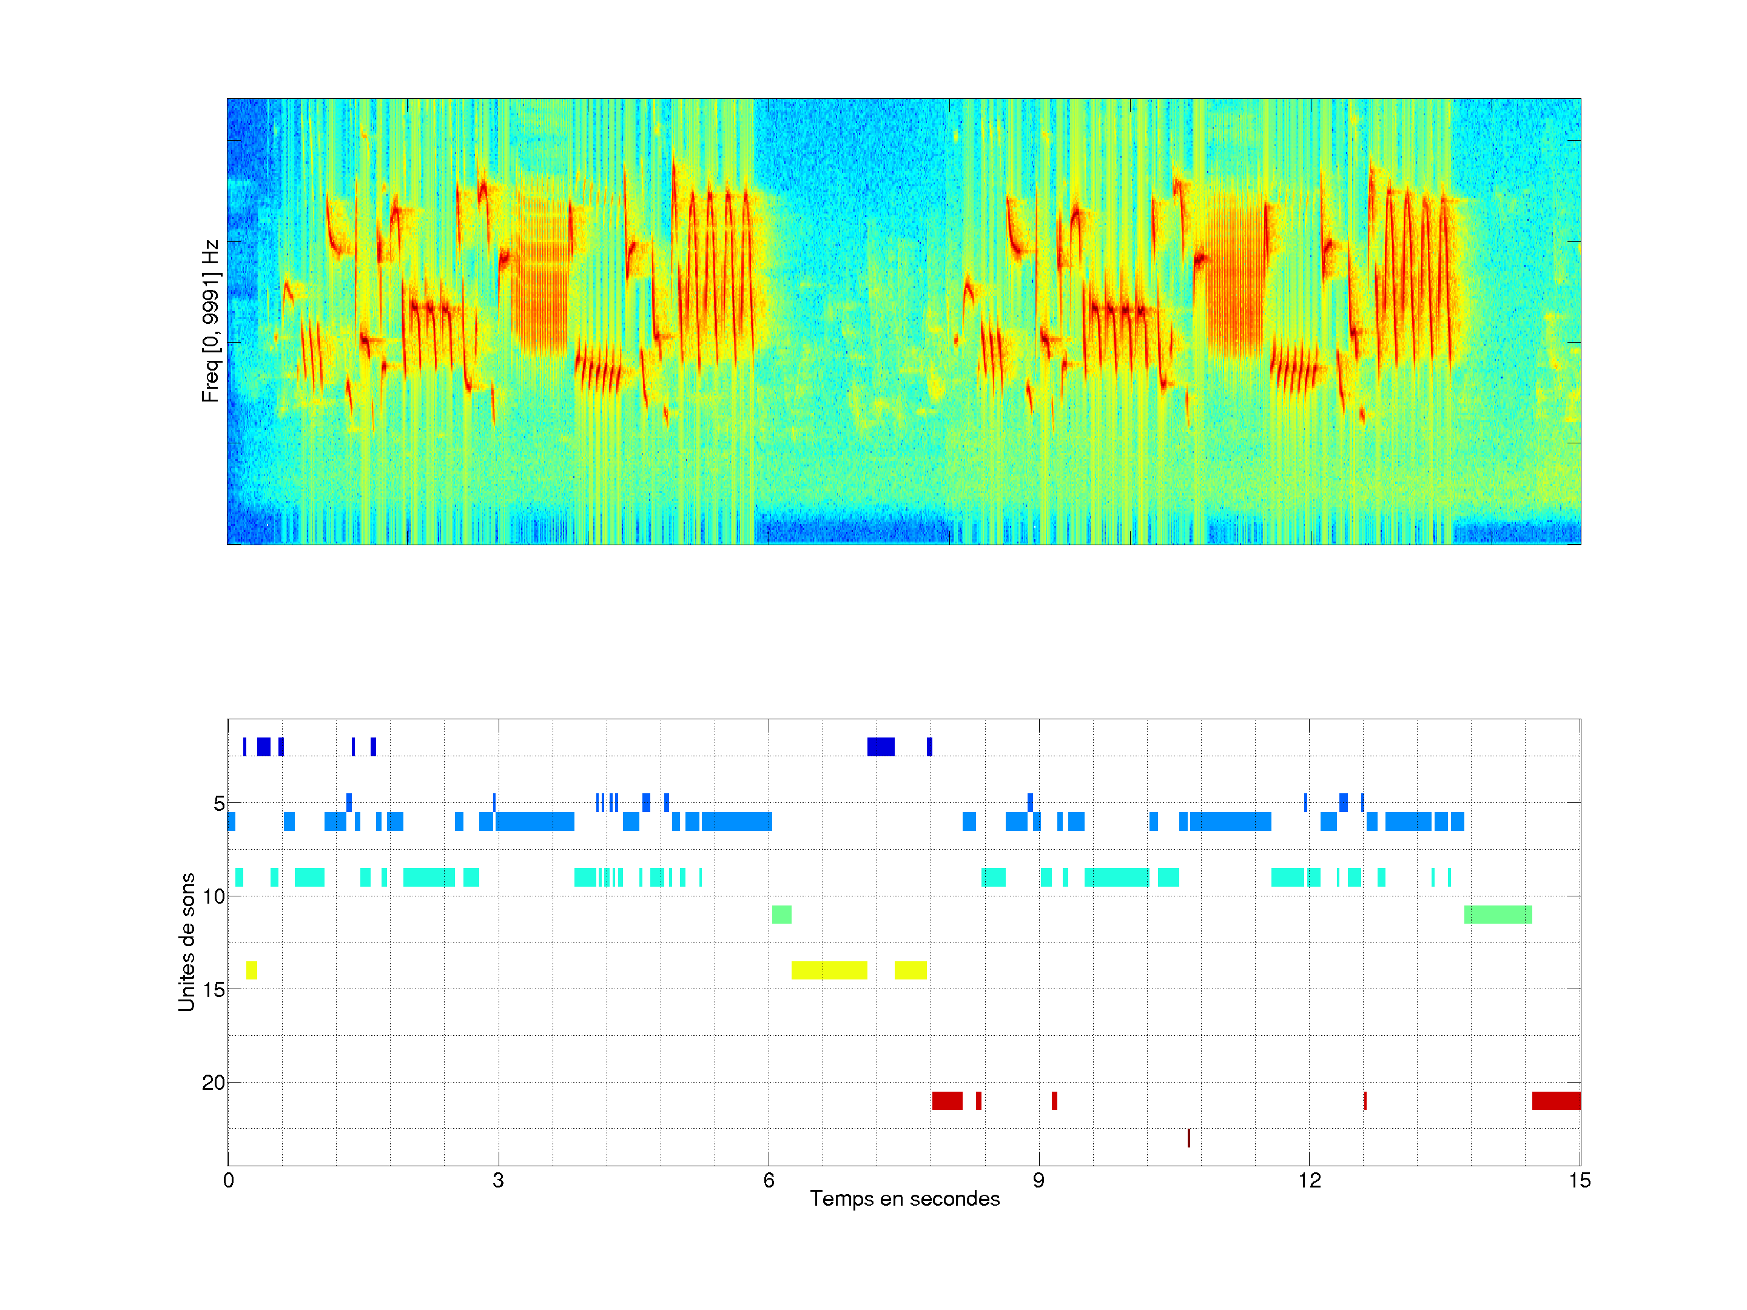Click the thin dark red marker on the bottom row

tap(1188, 1138)
